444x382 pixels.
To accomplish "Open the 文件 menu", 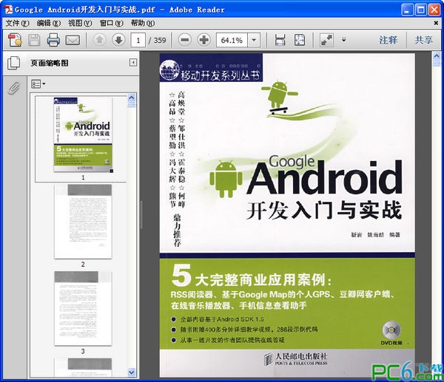I will click(x=17, y=23).
